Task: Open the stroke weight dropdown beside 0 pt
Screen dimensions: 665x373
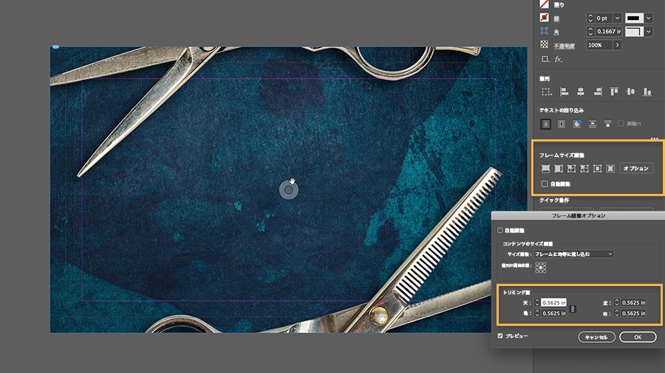Action: (x=617, y=18)
